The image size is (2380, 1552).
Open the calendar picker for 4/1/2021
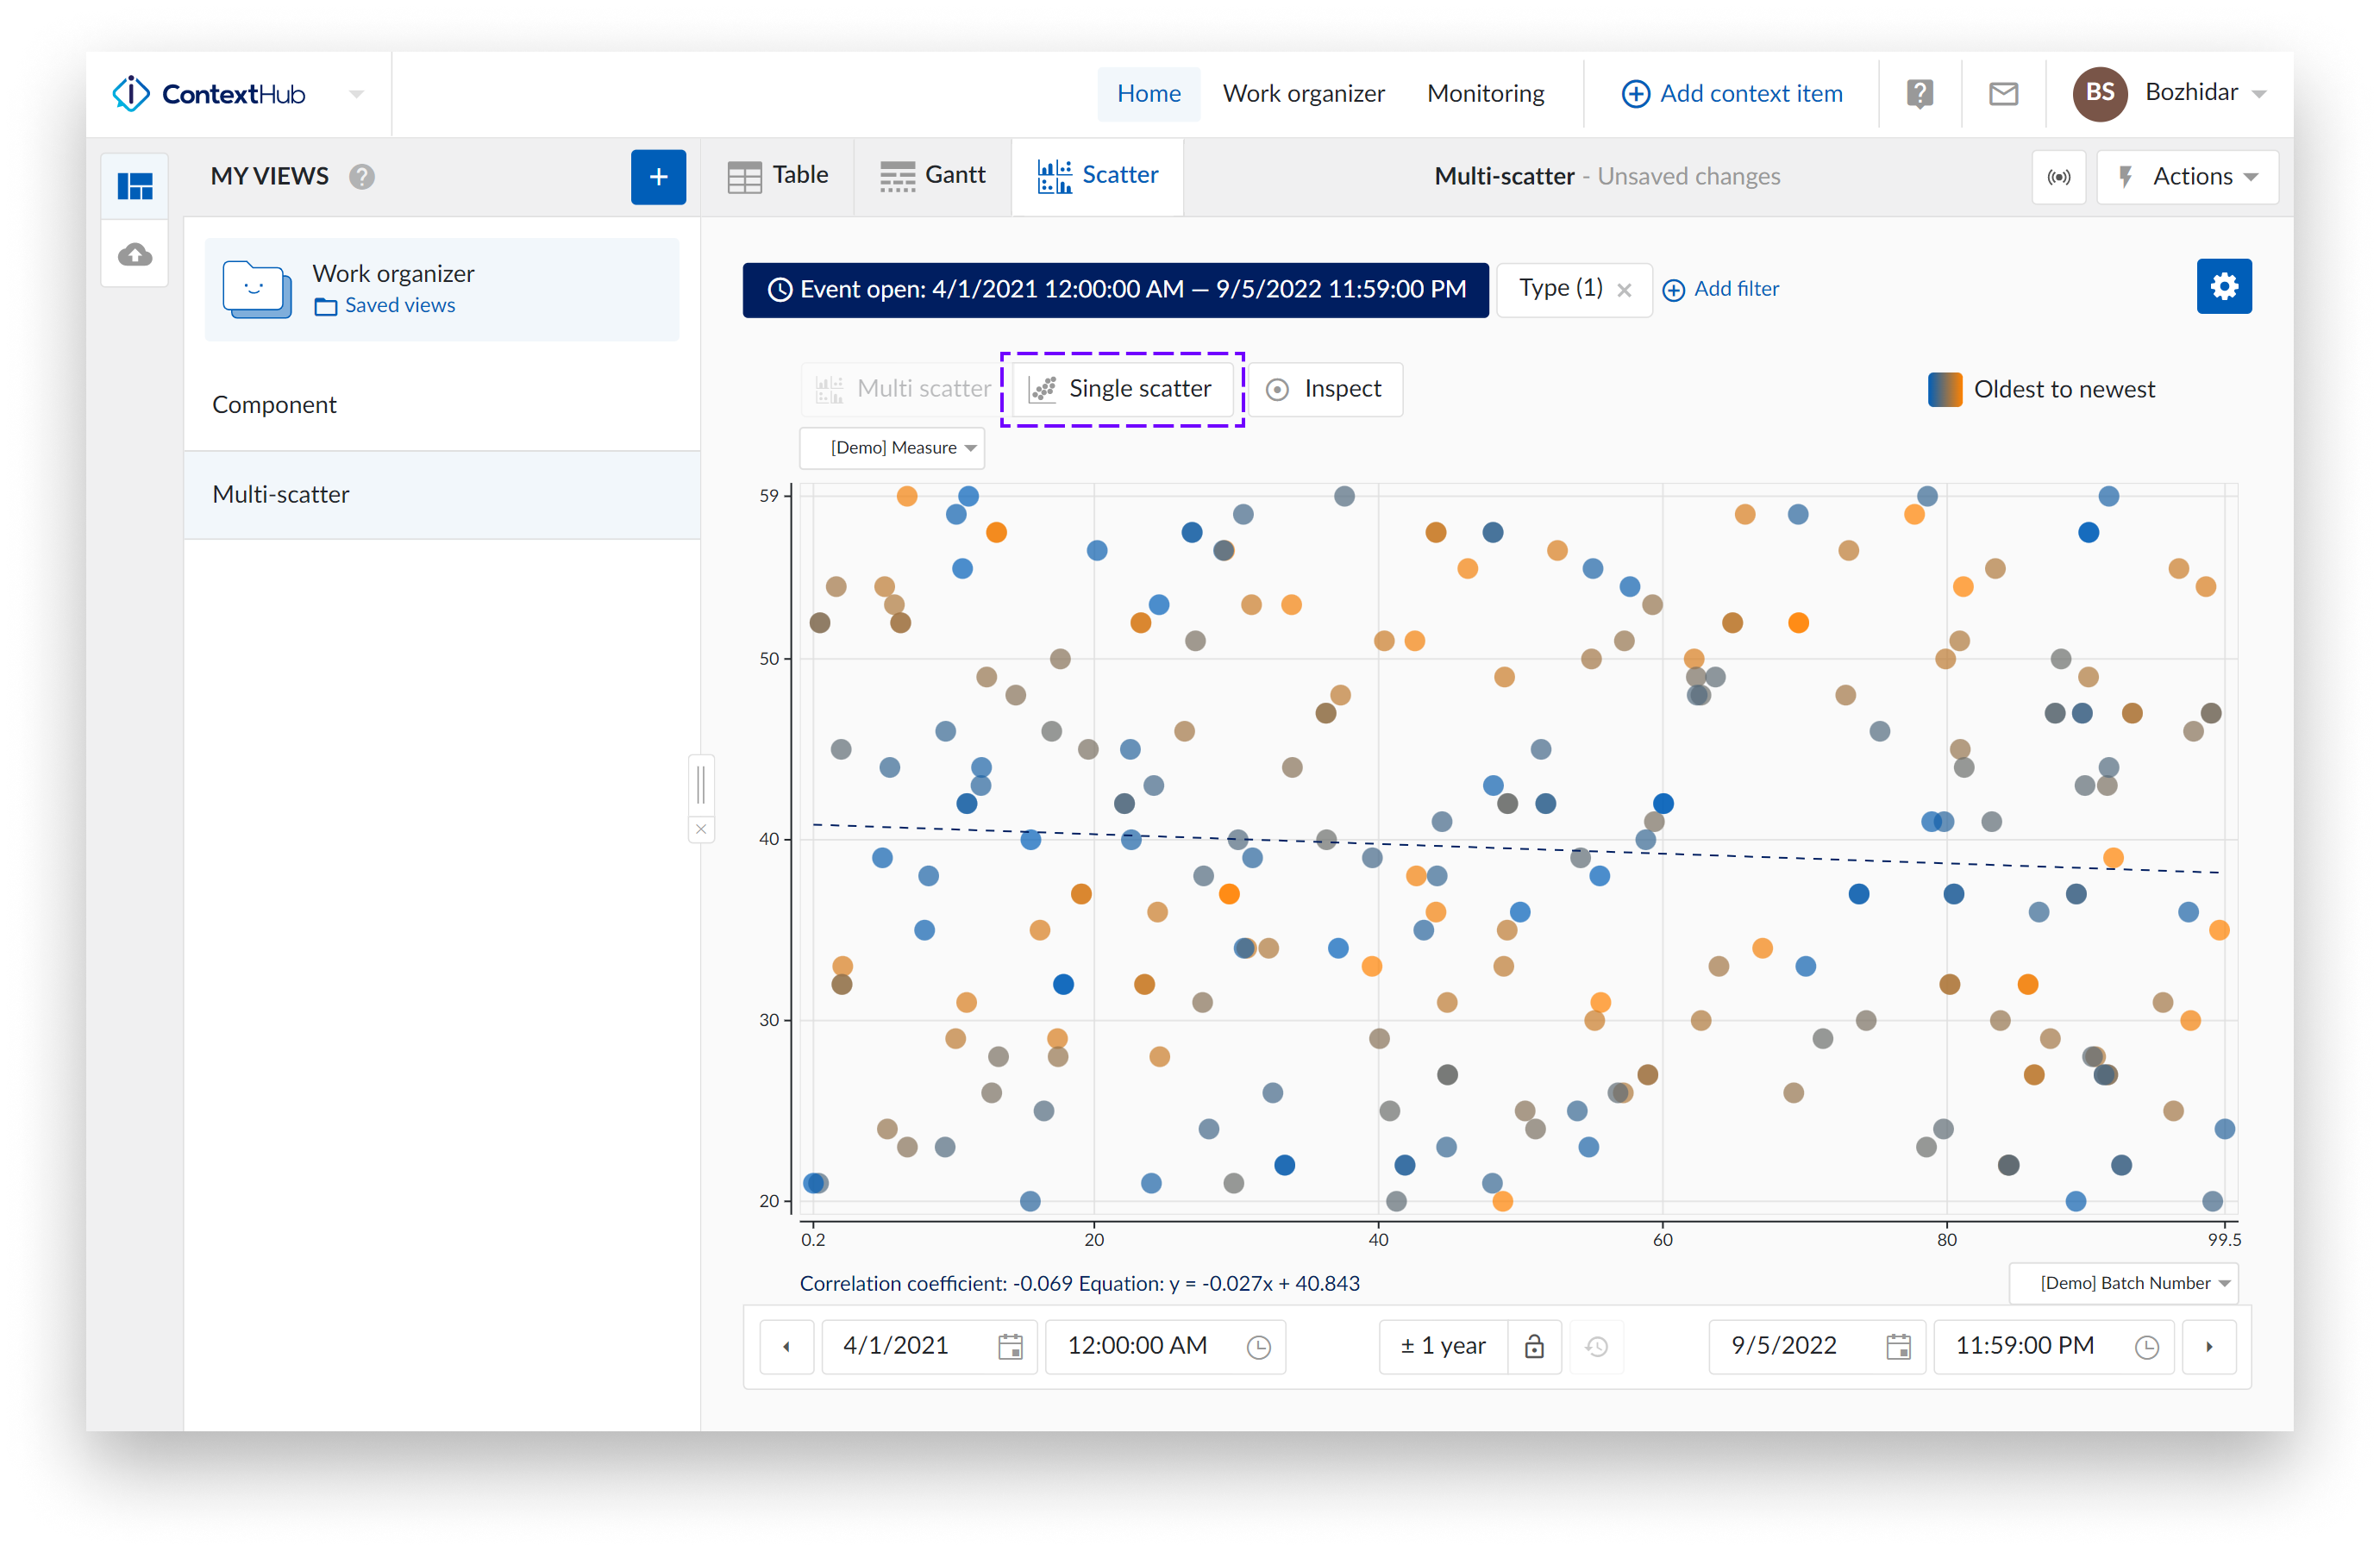point(1010,1346)
